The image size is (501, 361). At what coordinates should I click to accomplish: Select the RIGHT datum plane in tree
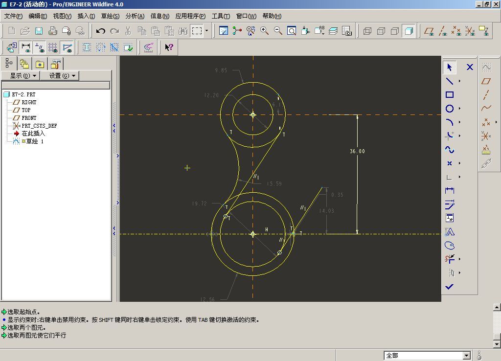(29, 102)
